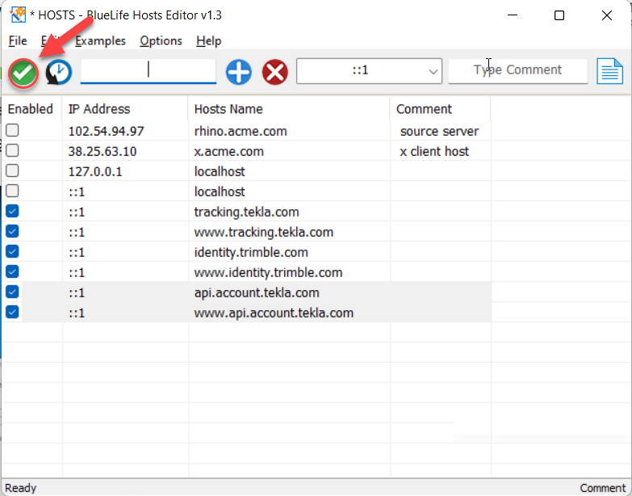Select the www.api.account.tekla.com row
Screen dimensions: 632x496
tap(274, 313)
